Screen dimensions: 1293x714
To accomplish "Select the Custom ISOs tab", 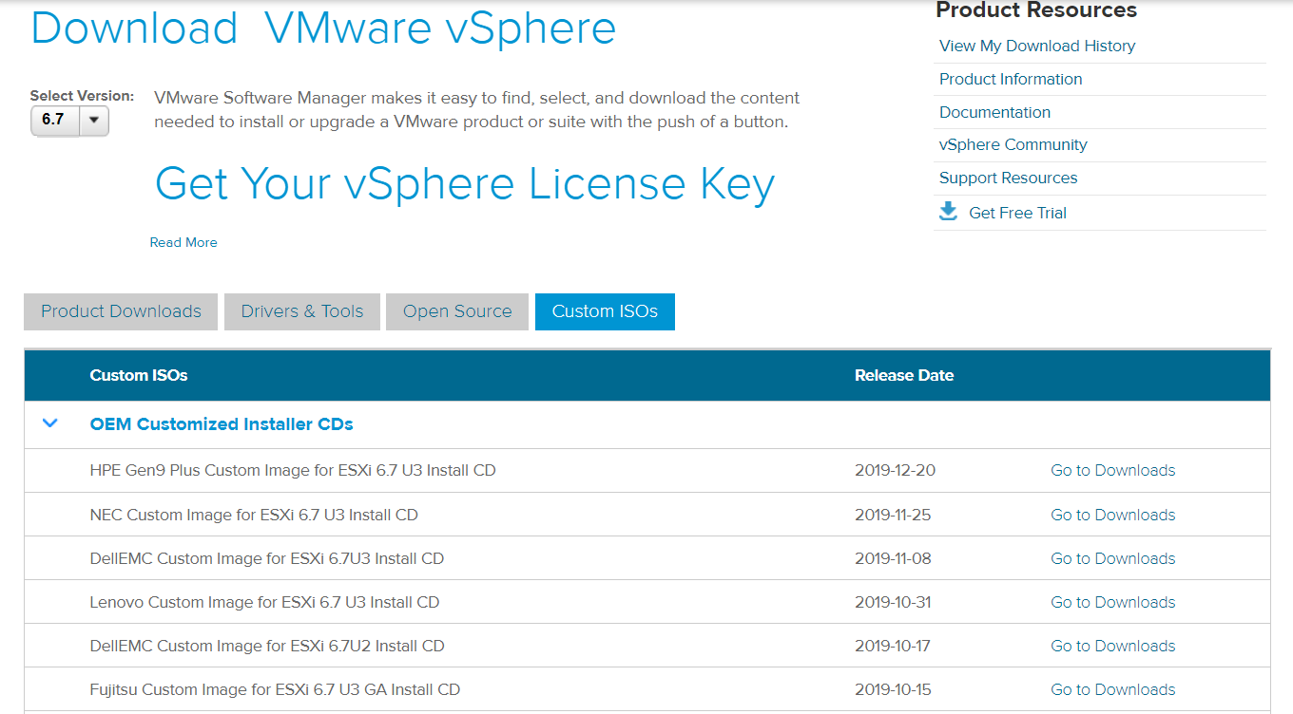I will click(x=605, y=311).
